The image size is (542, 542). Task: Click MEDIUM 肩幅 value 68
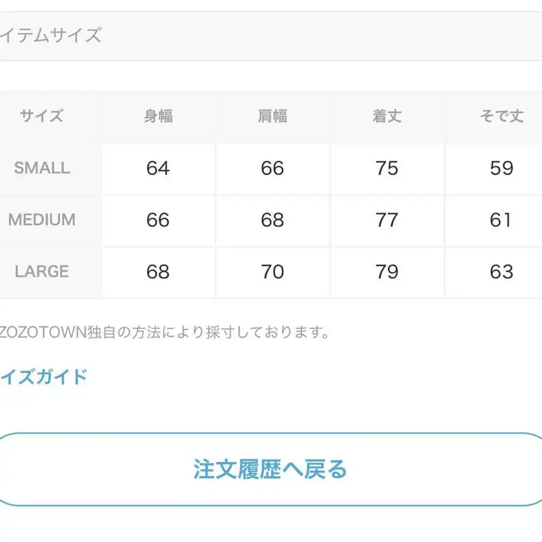273,220
